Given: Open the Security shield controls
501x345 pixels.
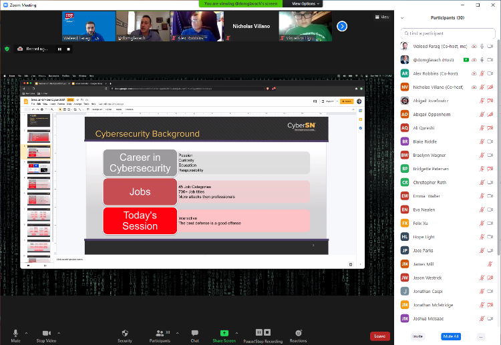Looking at the screenshot, I should pos(125,336).
